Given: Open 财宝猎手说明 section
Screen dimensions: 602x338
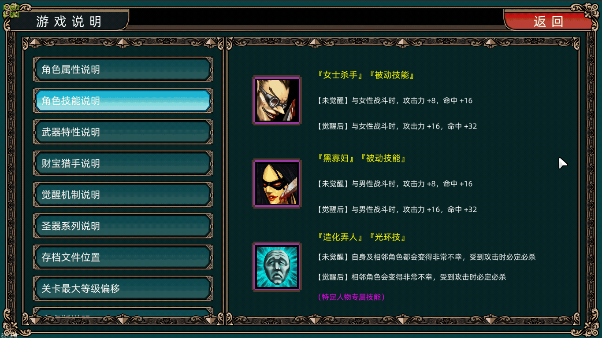Looking at the screenshot, I should 123,163.
